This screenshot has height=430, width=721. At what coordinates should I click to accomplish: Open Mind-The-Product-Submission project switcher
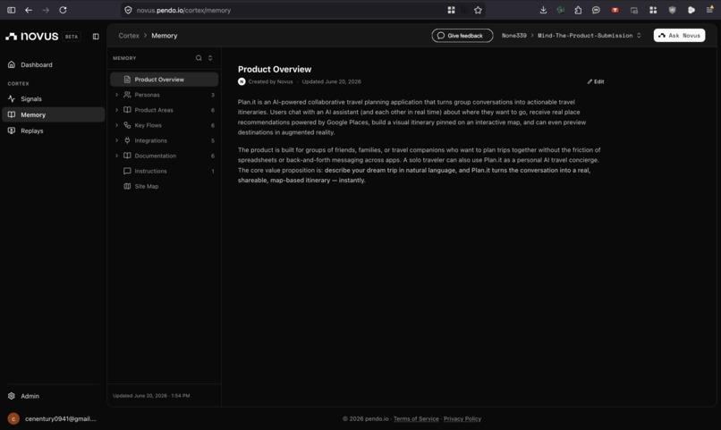pos(589,36)
